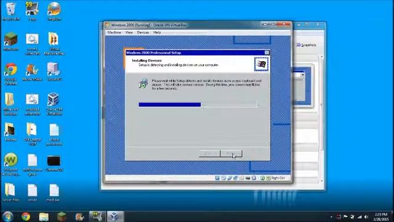Click the greyed Back button in Setup

tap(209, 154)
